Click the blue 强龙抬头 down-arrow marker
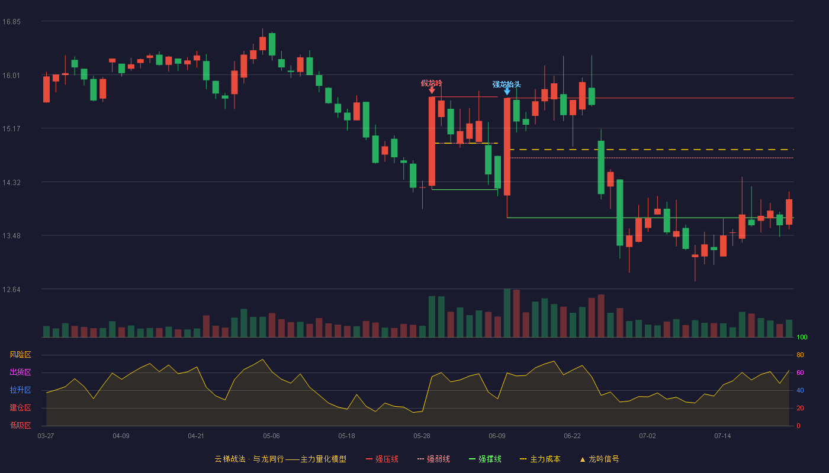Screen dimensions: 829x473 tap(507, 91)
